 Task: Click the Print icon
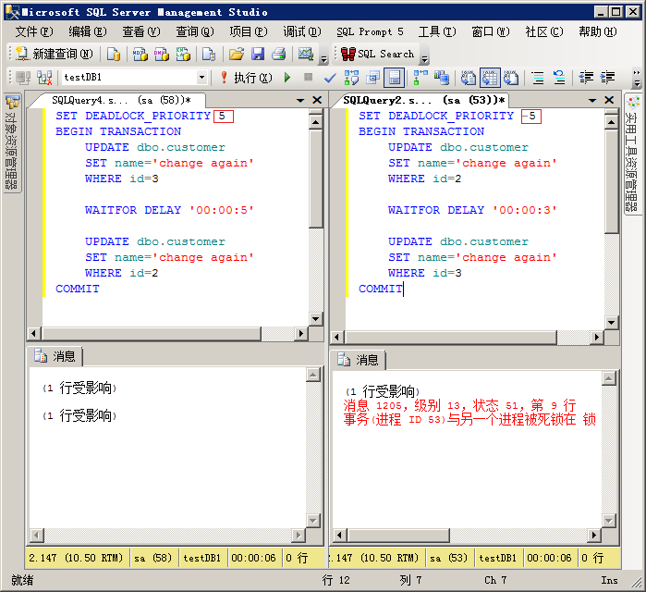coord(279,54)
